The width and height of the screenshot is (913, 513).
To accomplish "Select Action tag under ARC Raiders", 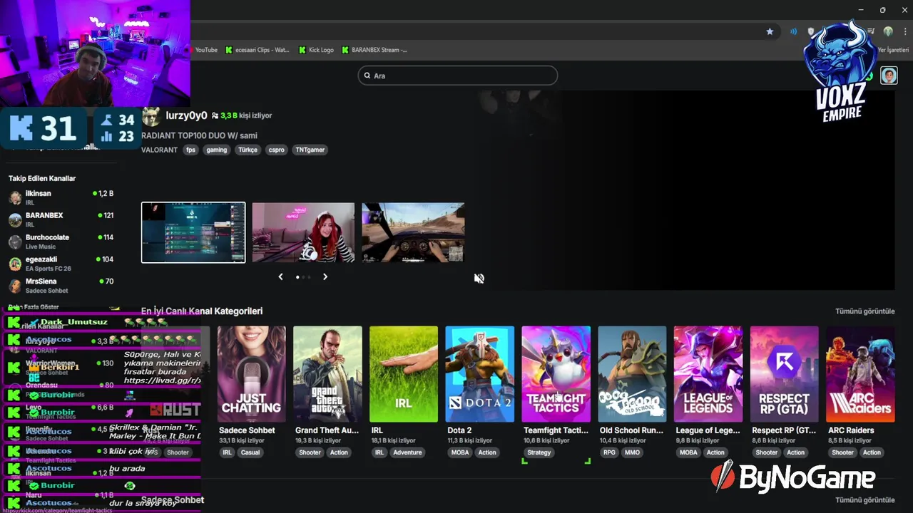I will click(872, 452).
